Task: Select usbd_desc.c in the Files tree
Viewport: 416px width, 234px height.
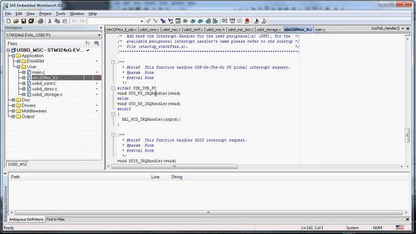Action: coord(45,89)
